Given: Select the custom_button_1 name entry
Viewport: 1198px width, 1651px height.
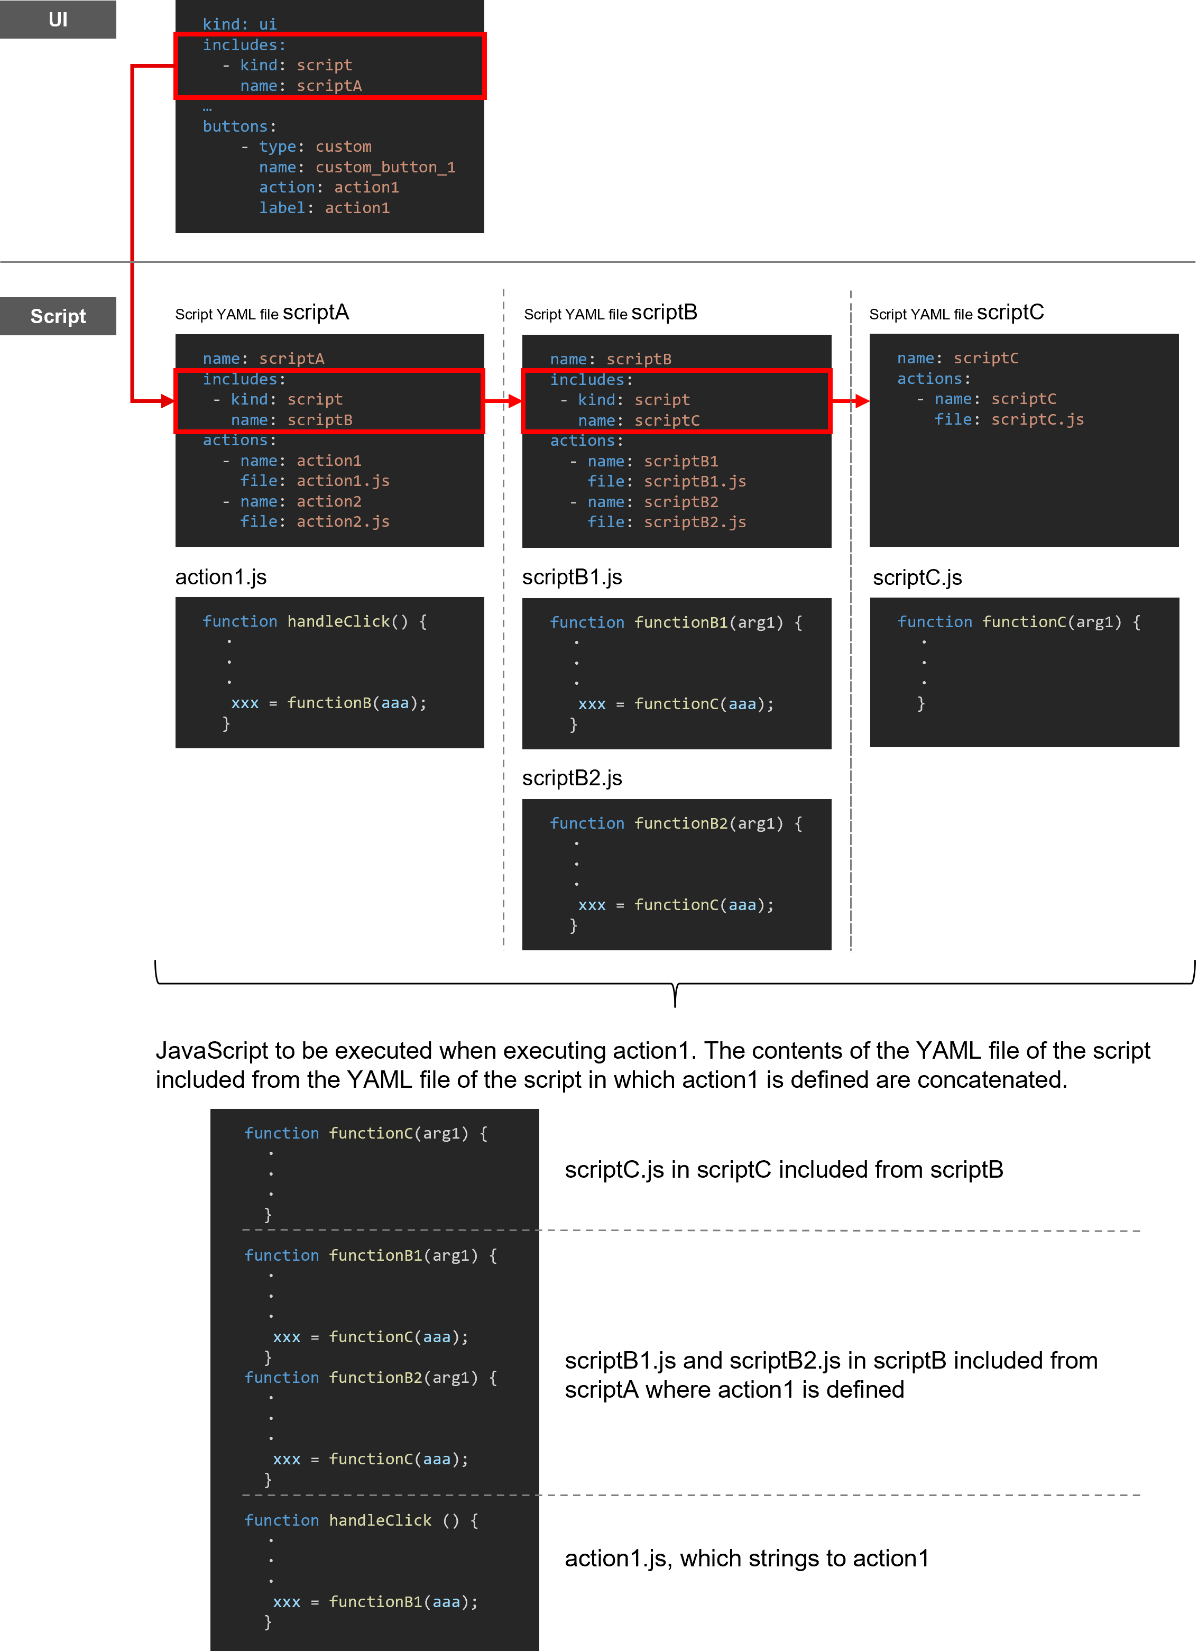Looking at the screenshot, I should [384, 167].
